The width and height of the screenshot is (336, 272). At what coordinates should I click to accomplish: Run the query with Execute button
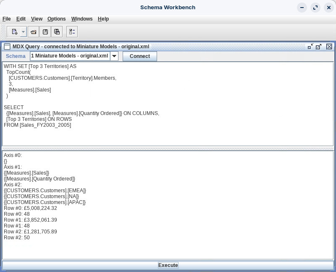(168, 265)
